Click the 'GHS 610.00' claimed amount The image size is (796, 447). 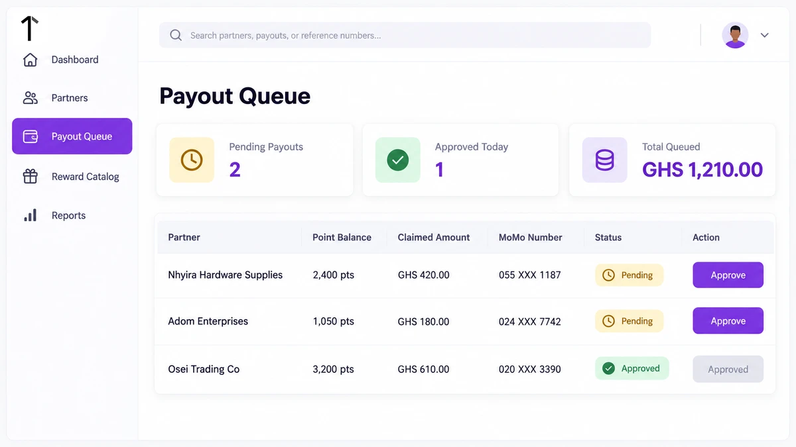pyautogui.click(x=423, y=369)
